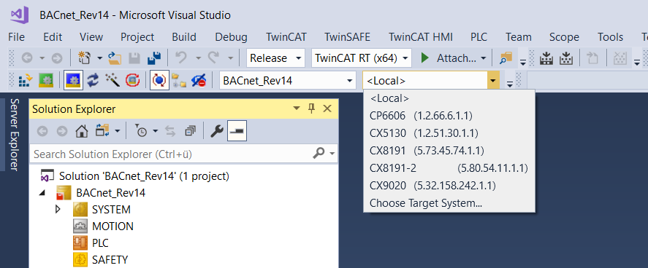Open the Build menu

tap(184, 37)
